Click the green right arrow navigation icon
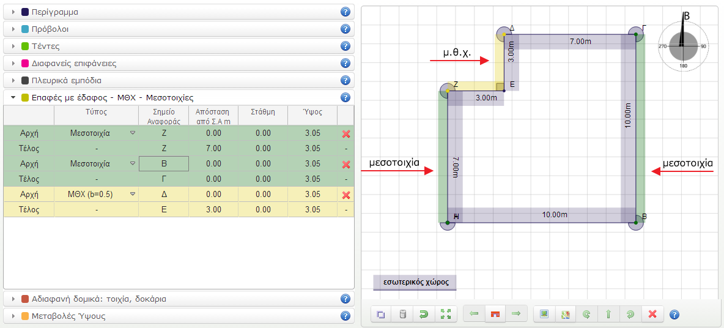Viewport: 724px width, 328px height. click(516, 314)
